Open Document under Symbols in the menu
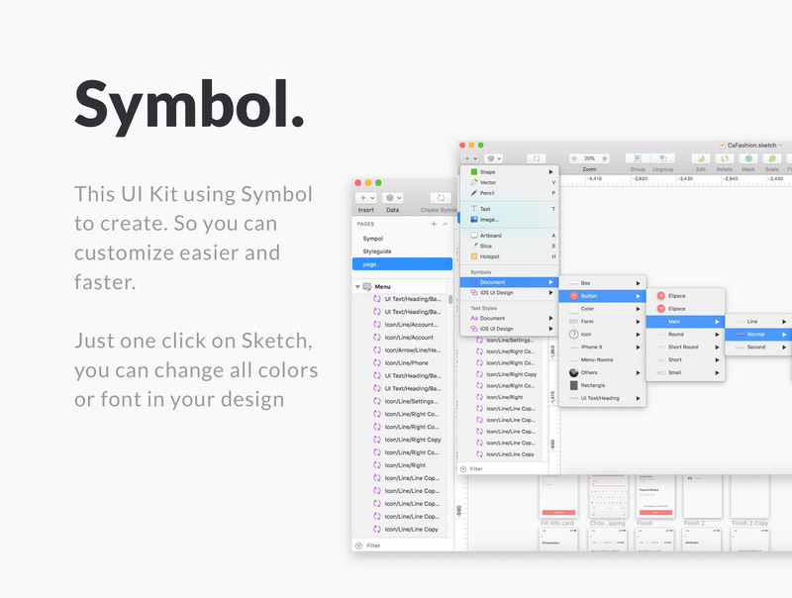 (x=509, y=282)
